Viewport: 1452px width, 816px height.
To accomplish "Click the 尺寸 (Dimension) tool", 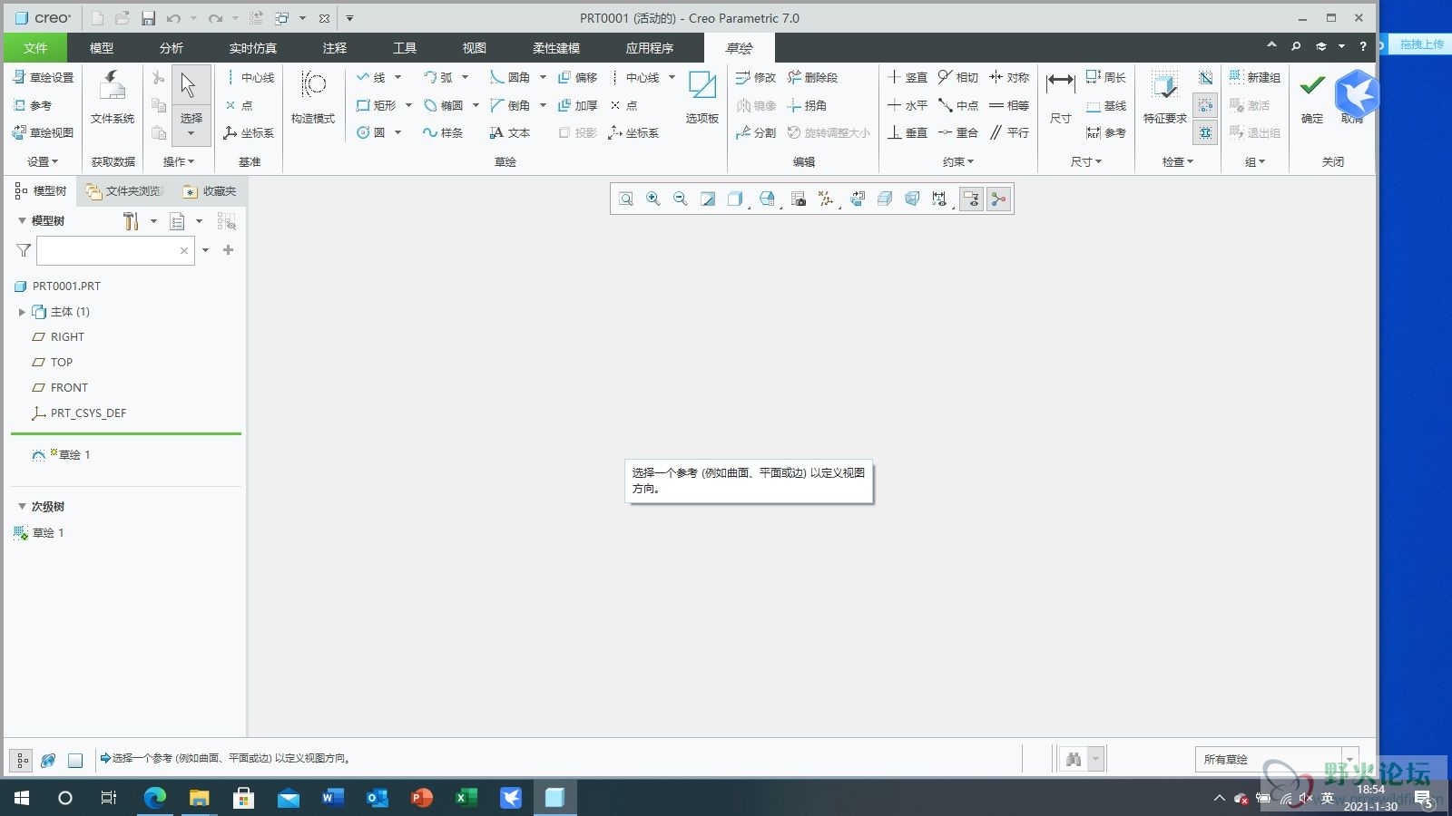I will click(1060, 98).
